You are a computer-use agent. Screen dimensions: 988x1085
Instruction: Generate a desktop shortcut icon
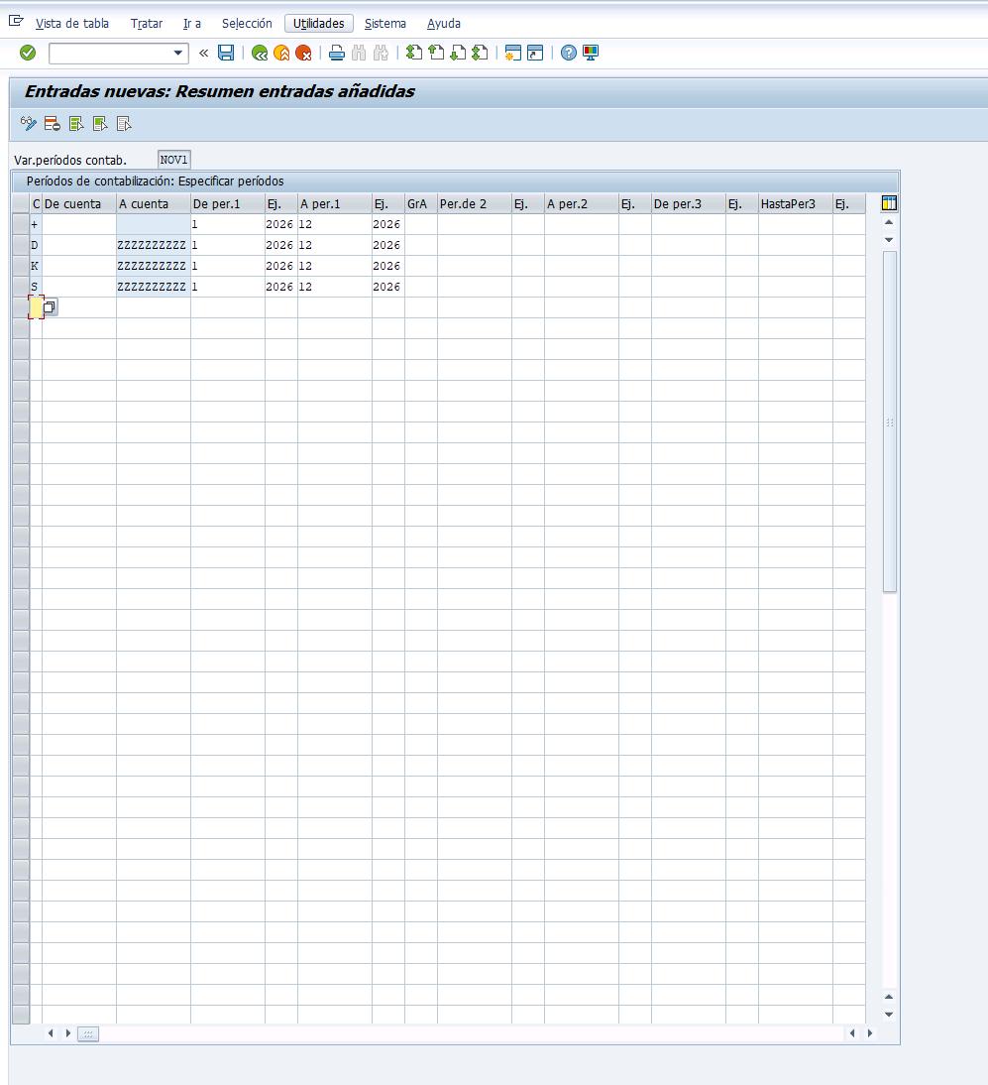[x=535, y=53]
